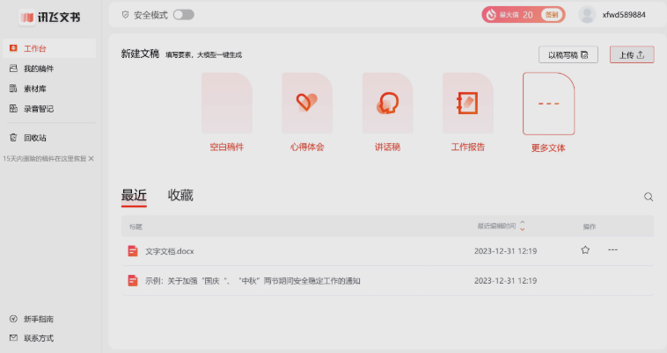Click the 空白稿件 blank document icon

tap(226, 104)
